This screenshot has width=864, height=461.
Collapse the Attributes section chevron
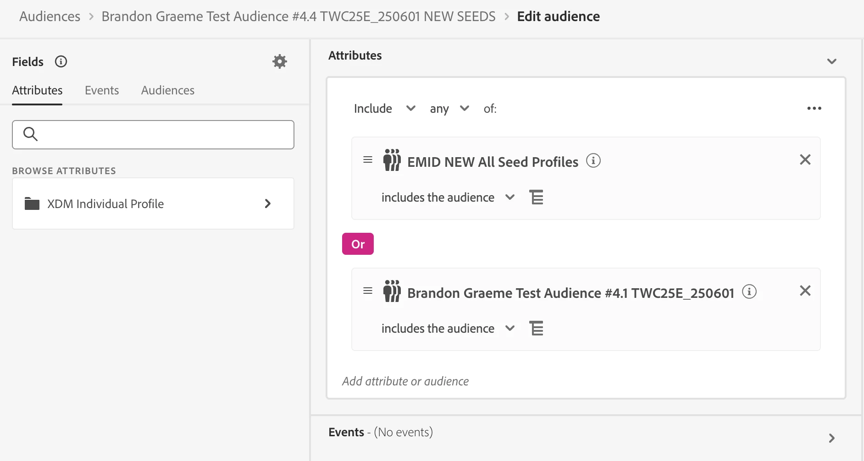831,61
